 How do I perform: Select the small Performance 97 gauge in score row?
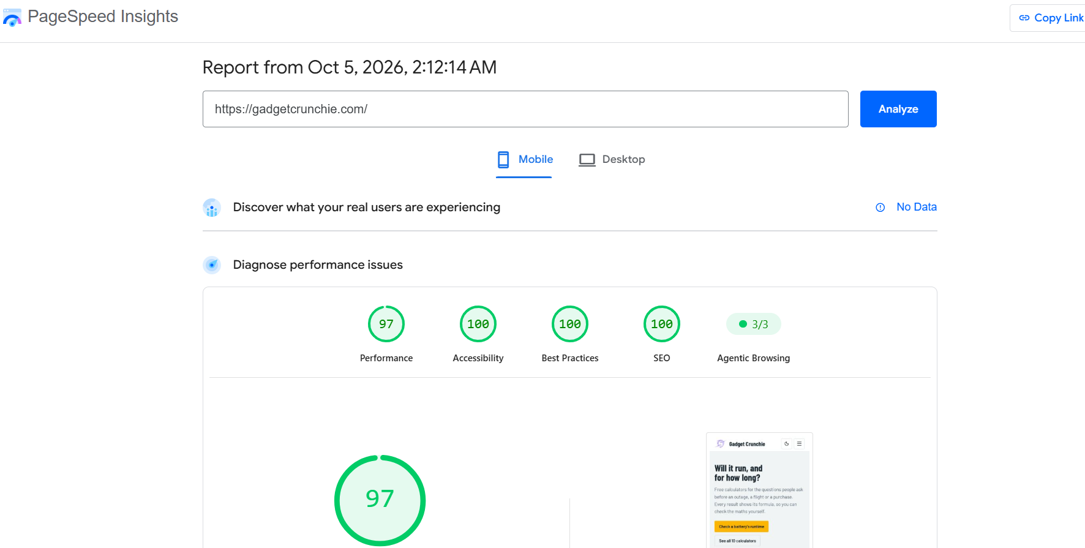click(x=386, y=324)
